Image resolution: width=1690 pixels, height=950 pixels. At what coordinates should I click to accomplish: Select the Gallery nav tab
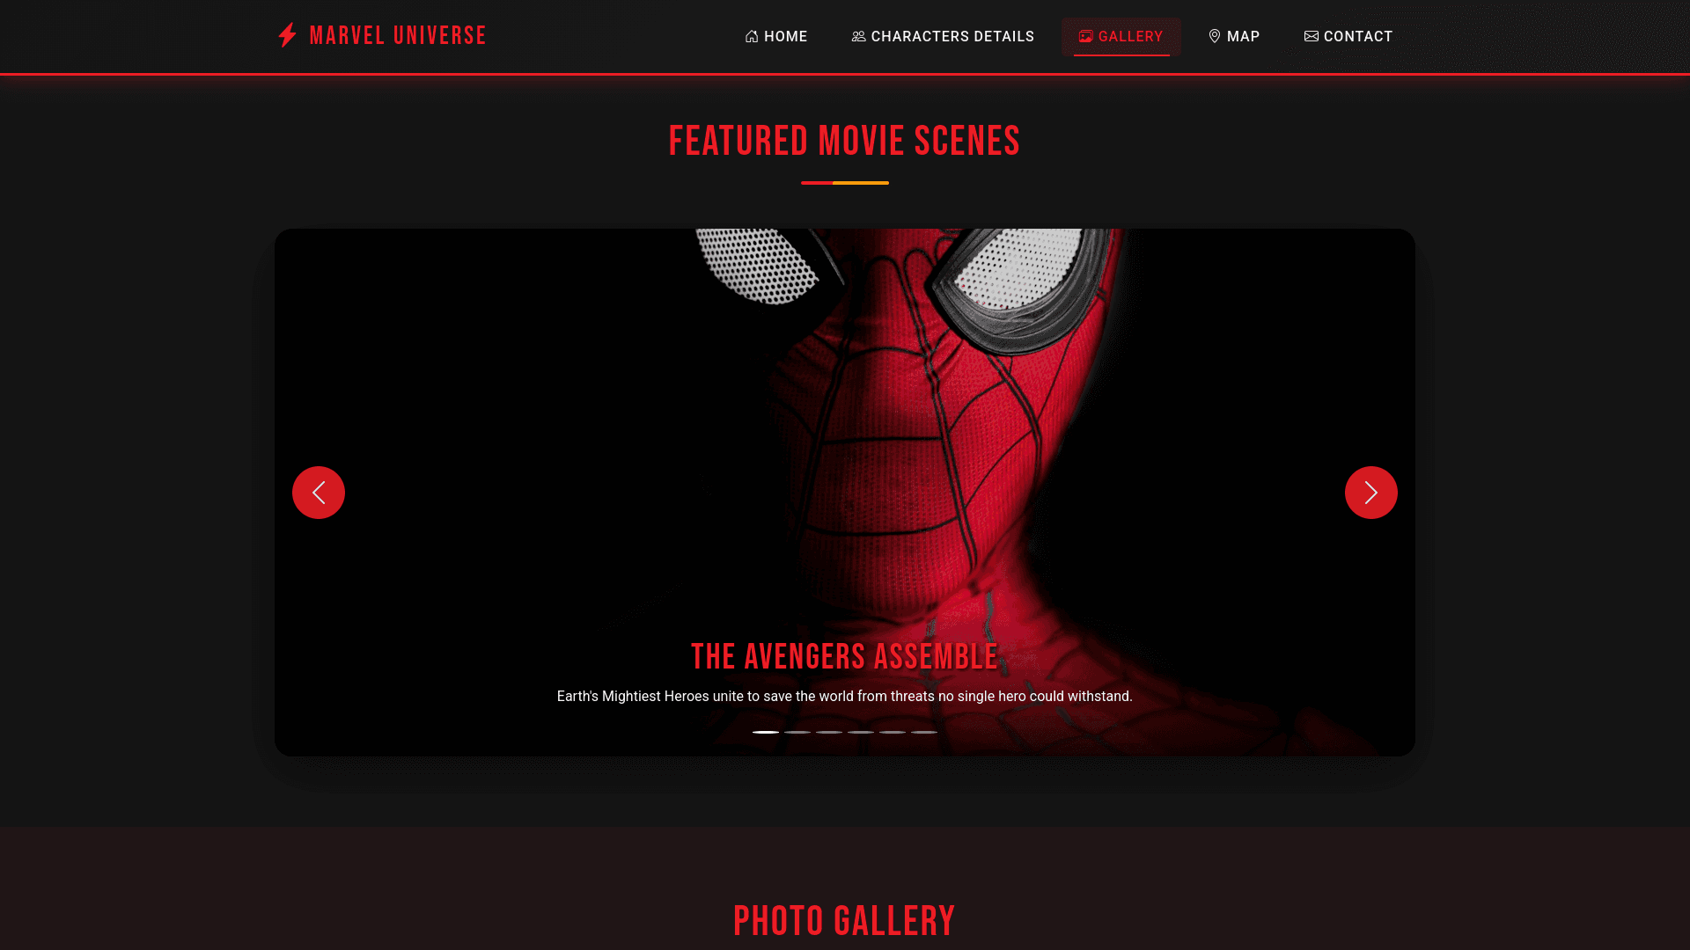pyautogui.click(x=1121, y=36)
